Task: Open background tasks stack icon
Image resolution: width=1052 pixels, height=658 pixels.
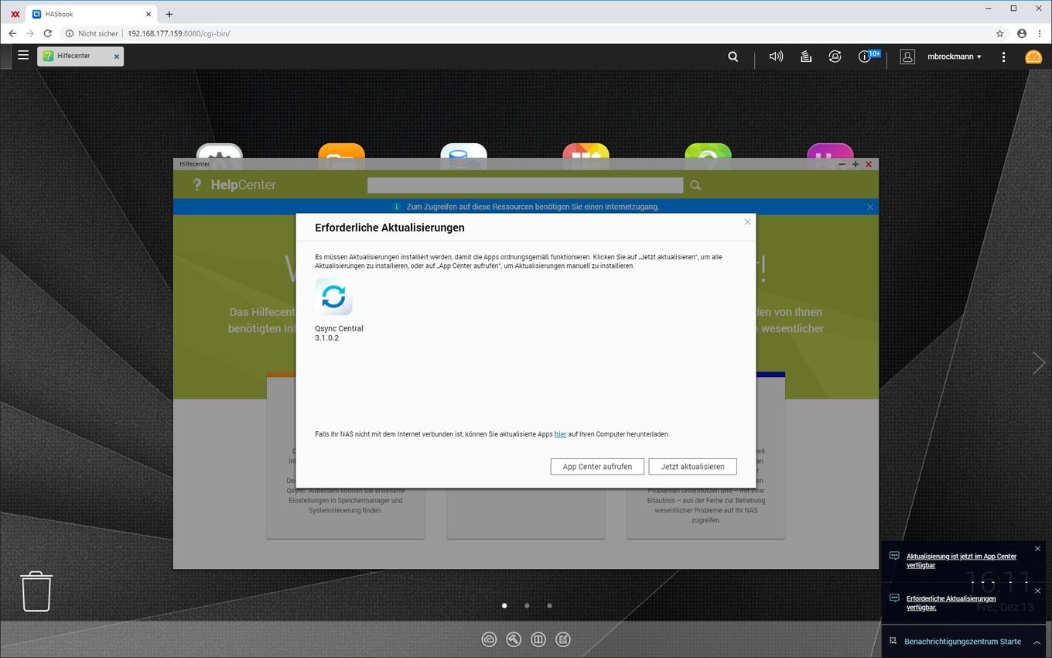Action: (x=805, y=57)
